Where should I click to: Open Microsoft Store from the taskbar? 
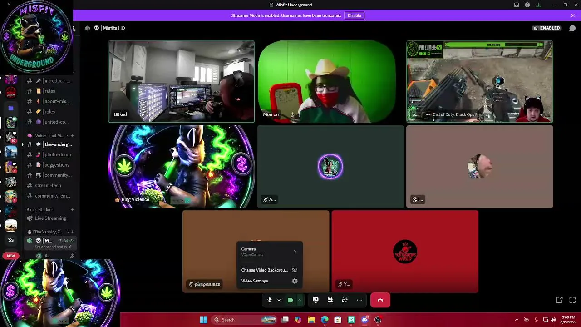[x=338, y=320]
